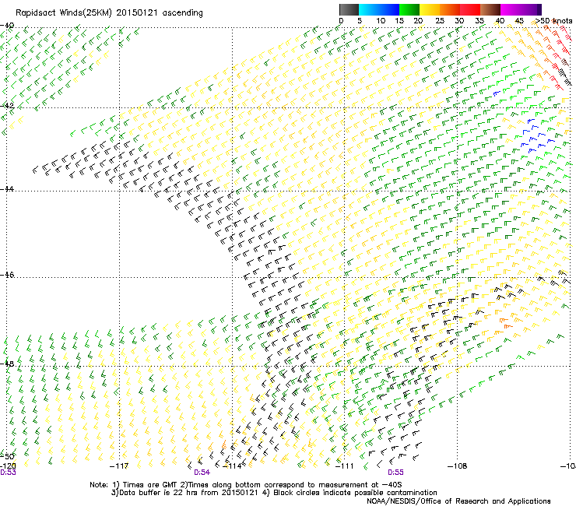Click the 'Data buffer is 22 hrs' note line
The height and width of the screenshot is (506, 576).
[274, 493]
